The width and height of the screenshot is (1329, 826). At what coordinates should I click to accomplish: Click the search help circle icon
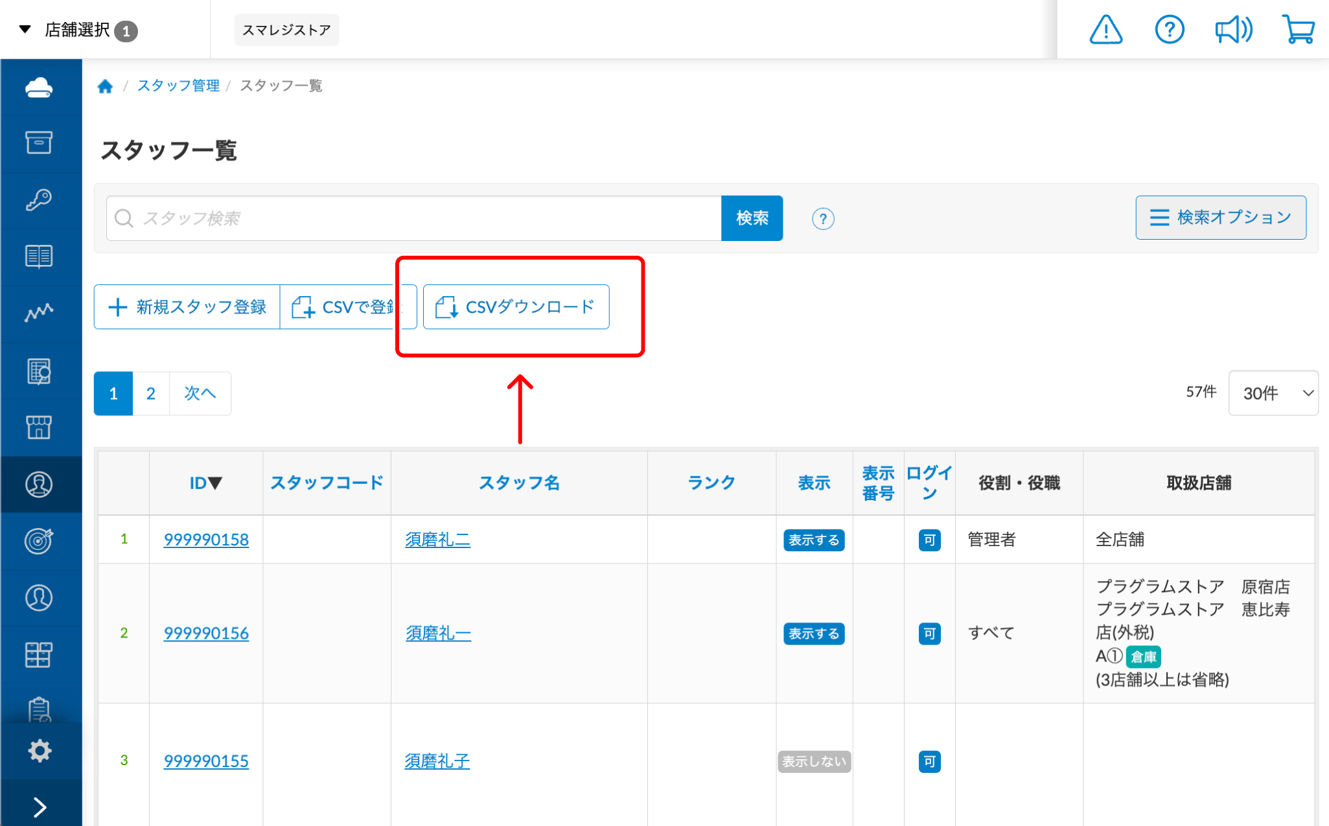[822, 219]
